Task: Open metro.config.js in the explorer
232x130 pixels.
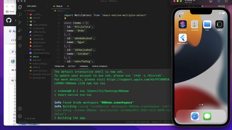Action: (x=40, y=71)
